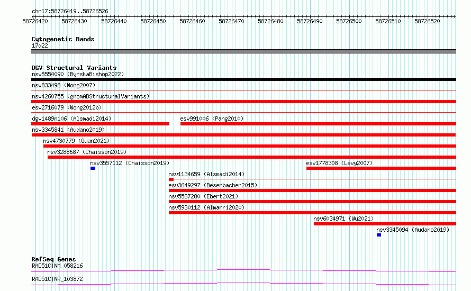Open variant nsv3345841 (Audano2019)
This screenshot has width=471, height=291.
tap(68, 130)
